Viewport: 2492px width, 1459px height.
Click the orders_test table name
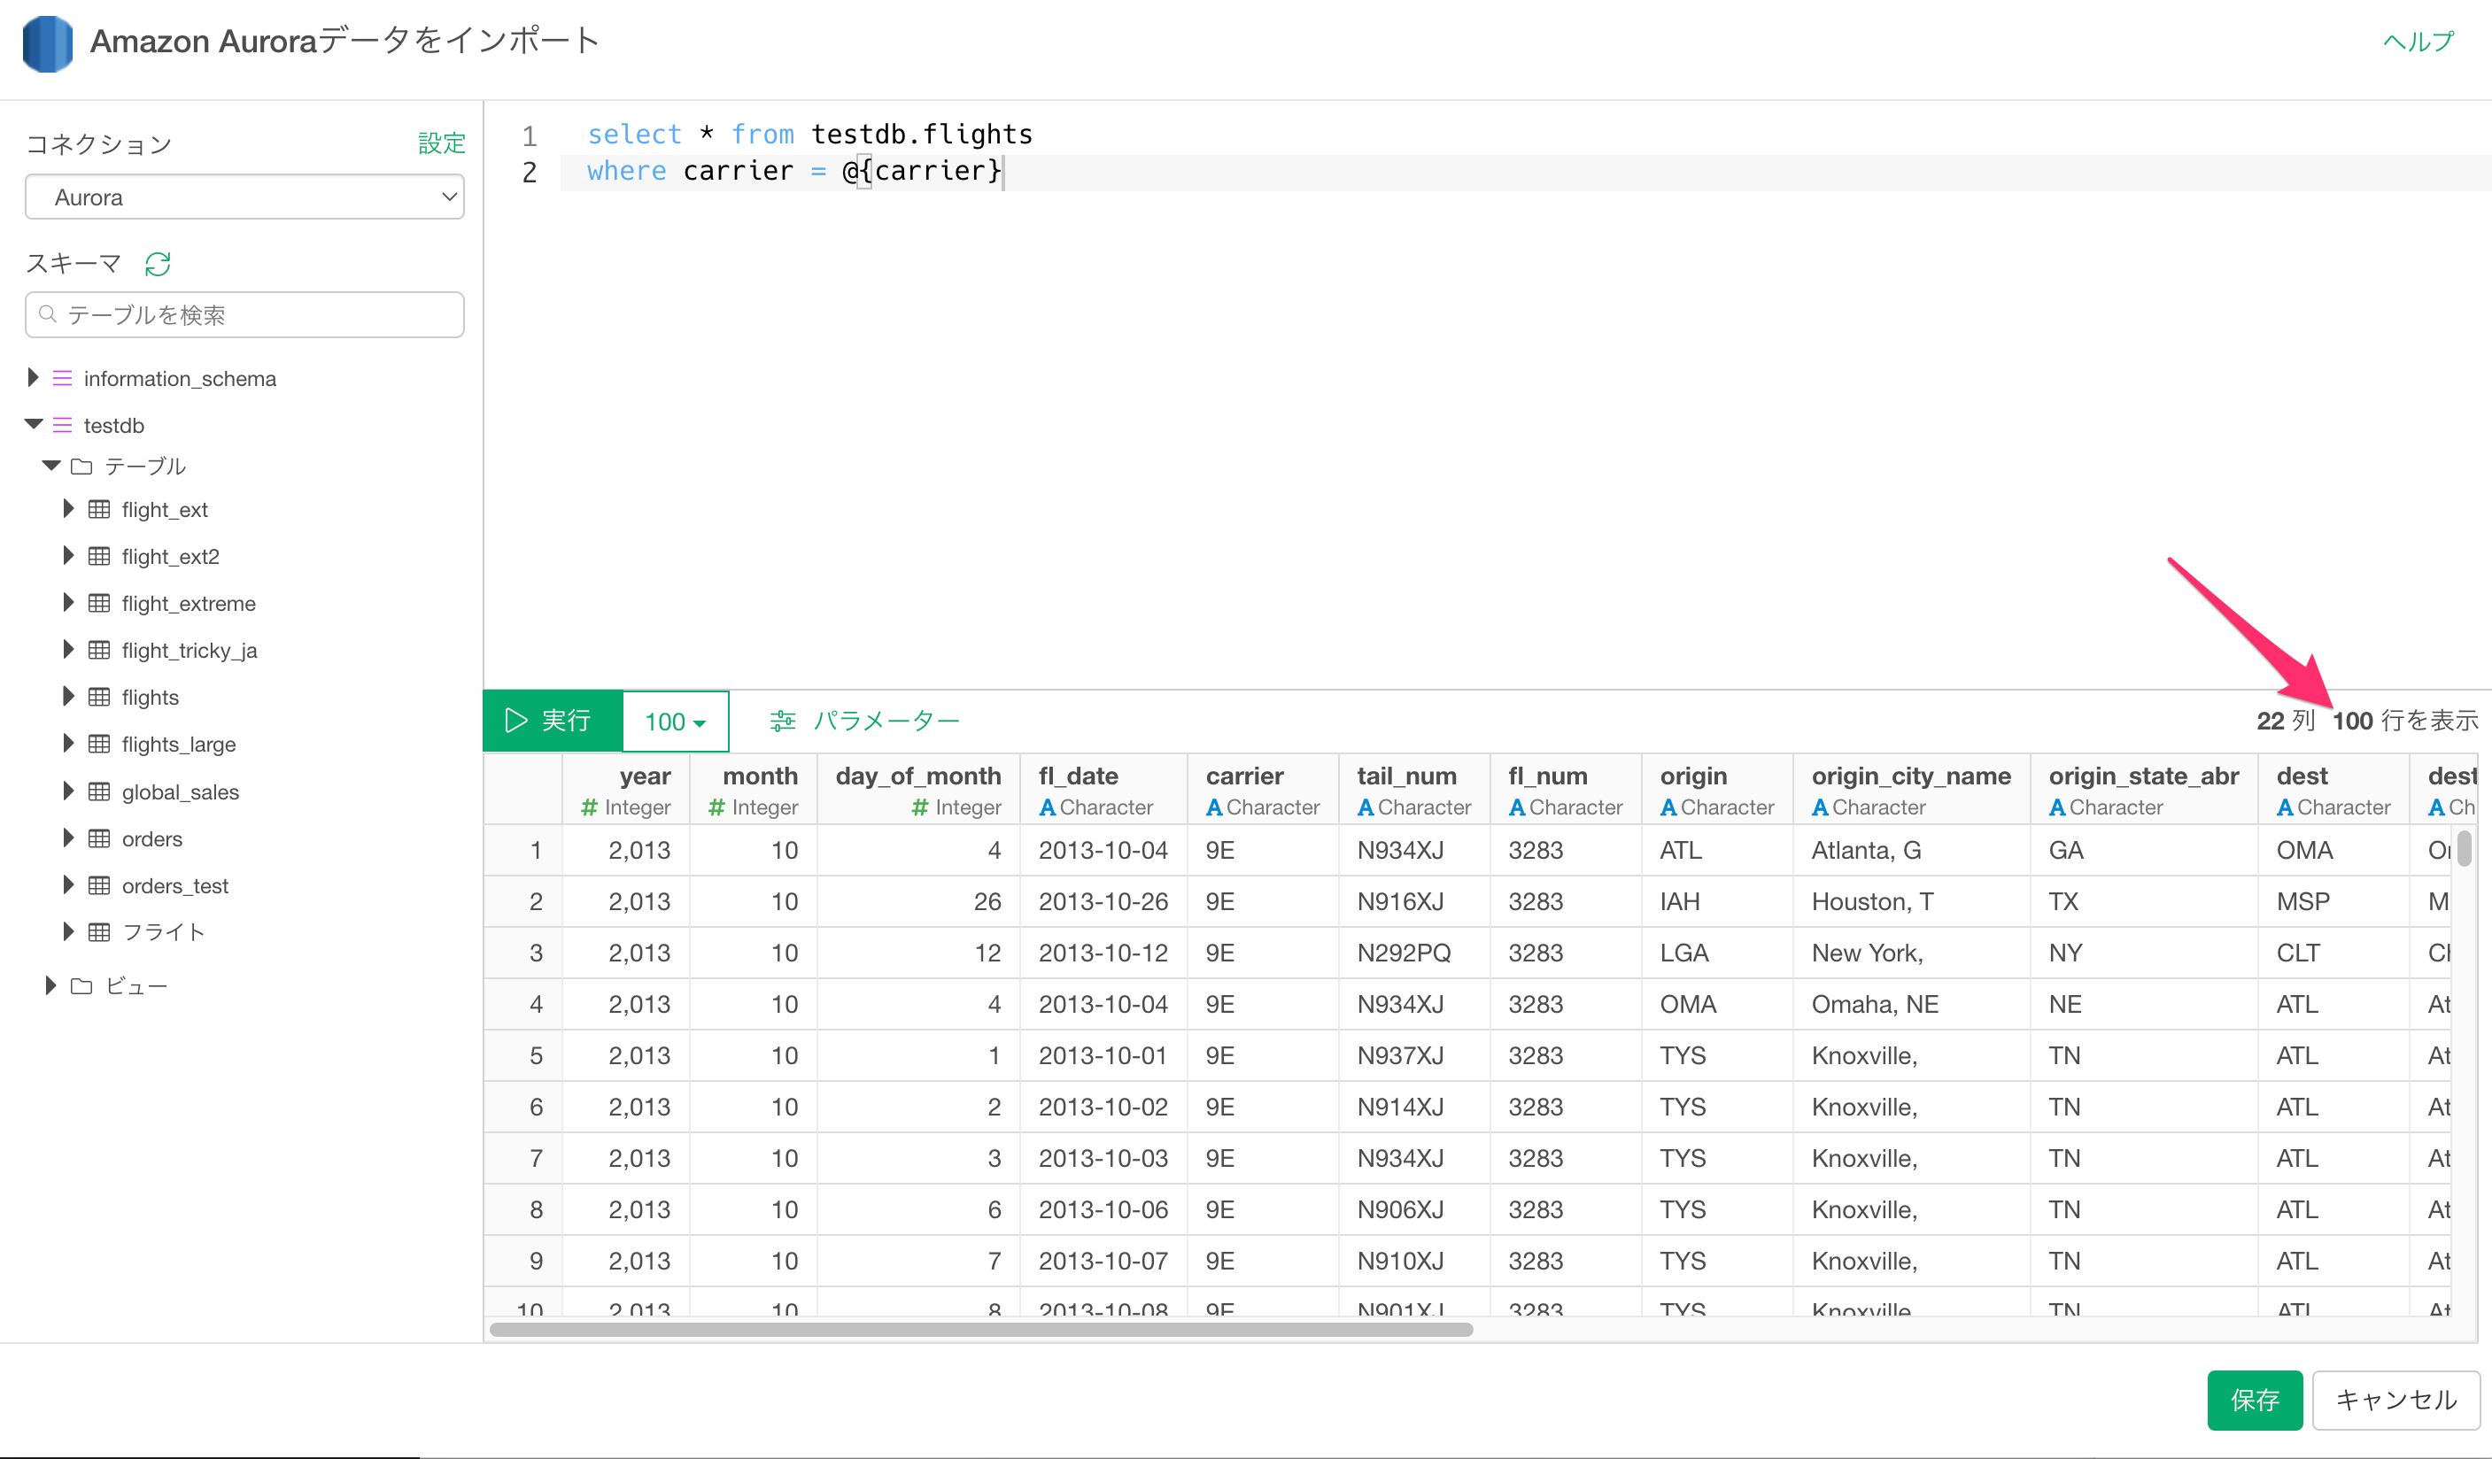[175, 885]
